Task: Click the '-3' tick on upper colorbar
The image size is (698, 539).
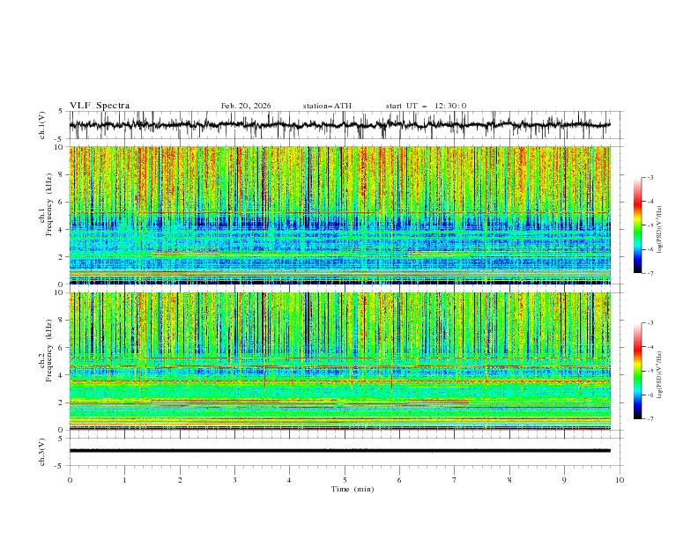Action: (650, 177)
